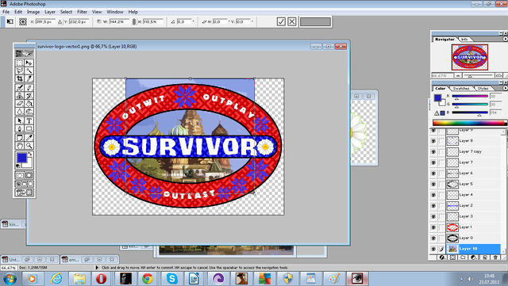The width and height of the screenshot is (508, 286).
Task: Toggle visibility of Layer 7 copy
Action: click(x=433, y=152)
